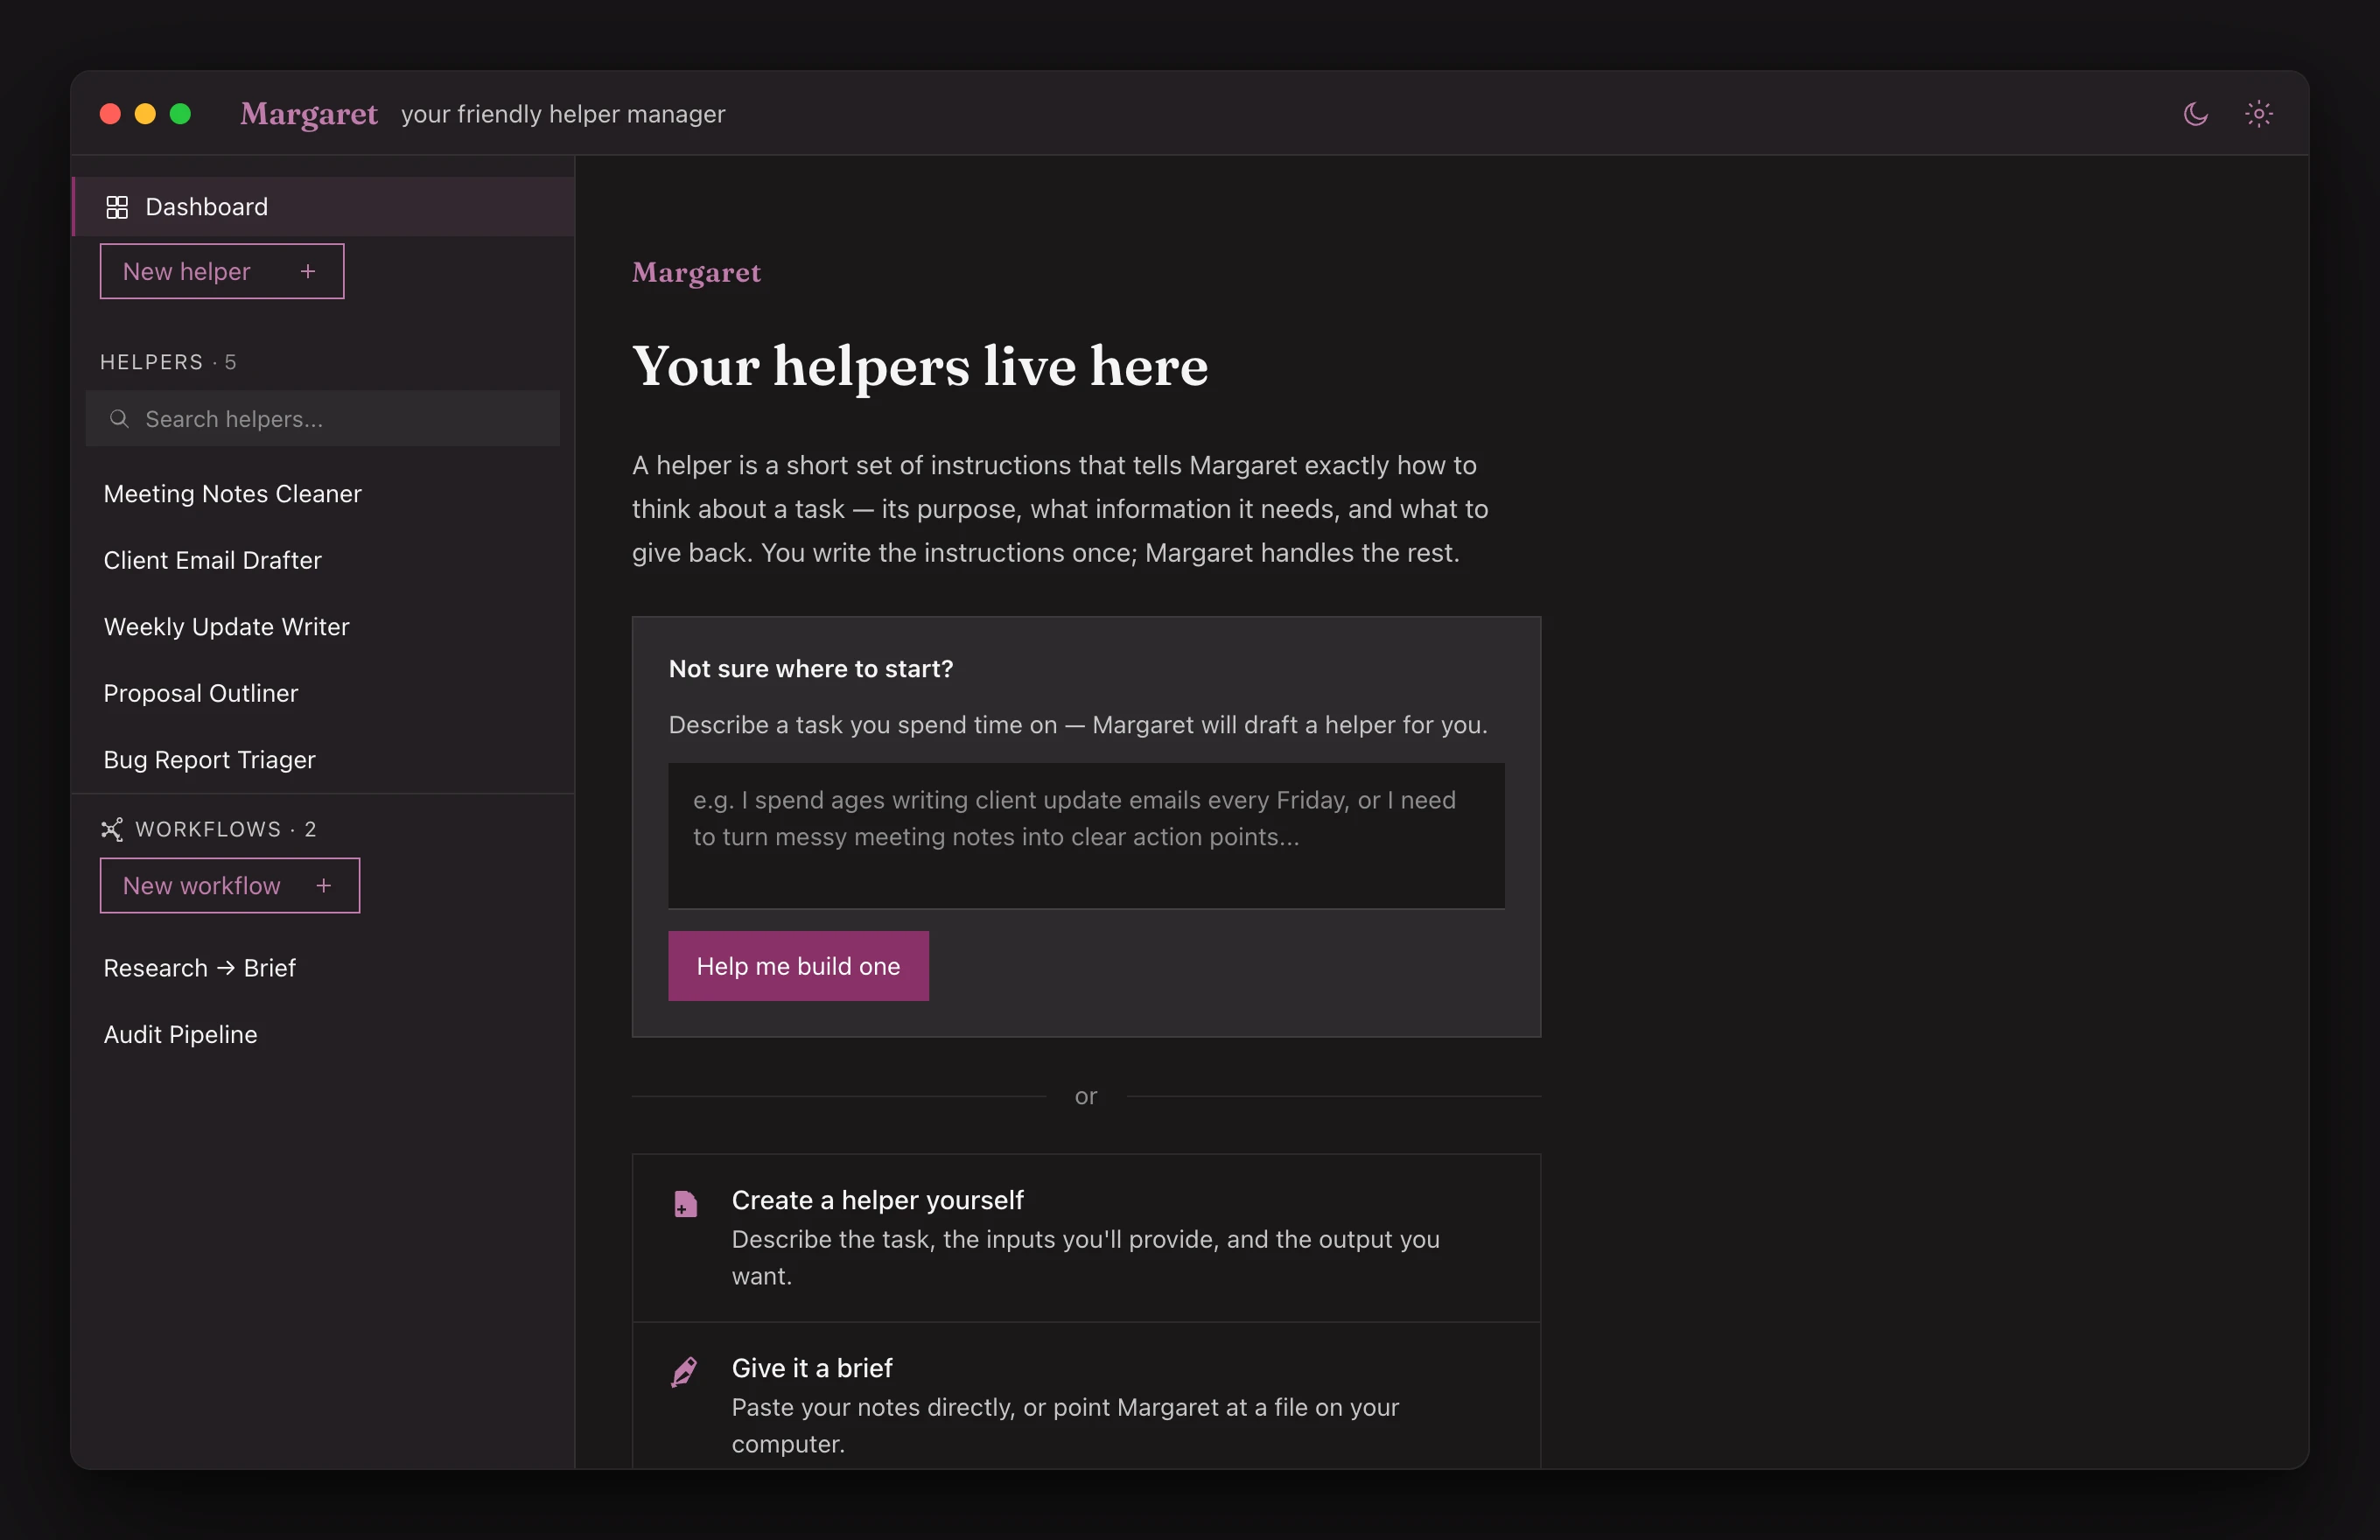This screenshot has height=1540, width=2380.
Task: Focus the Search helpers field
Action: point(323,418)
